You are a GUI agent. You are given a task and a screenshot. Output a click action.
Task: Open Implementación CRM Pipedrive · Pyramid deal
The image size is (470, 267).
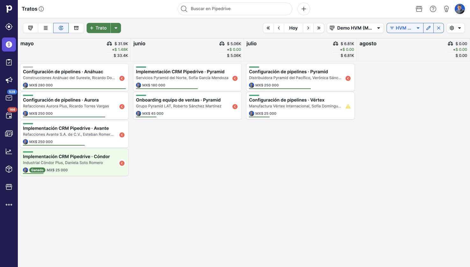tap(187, 77)
